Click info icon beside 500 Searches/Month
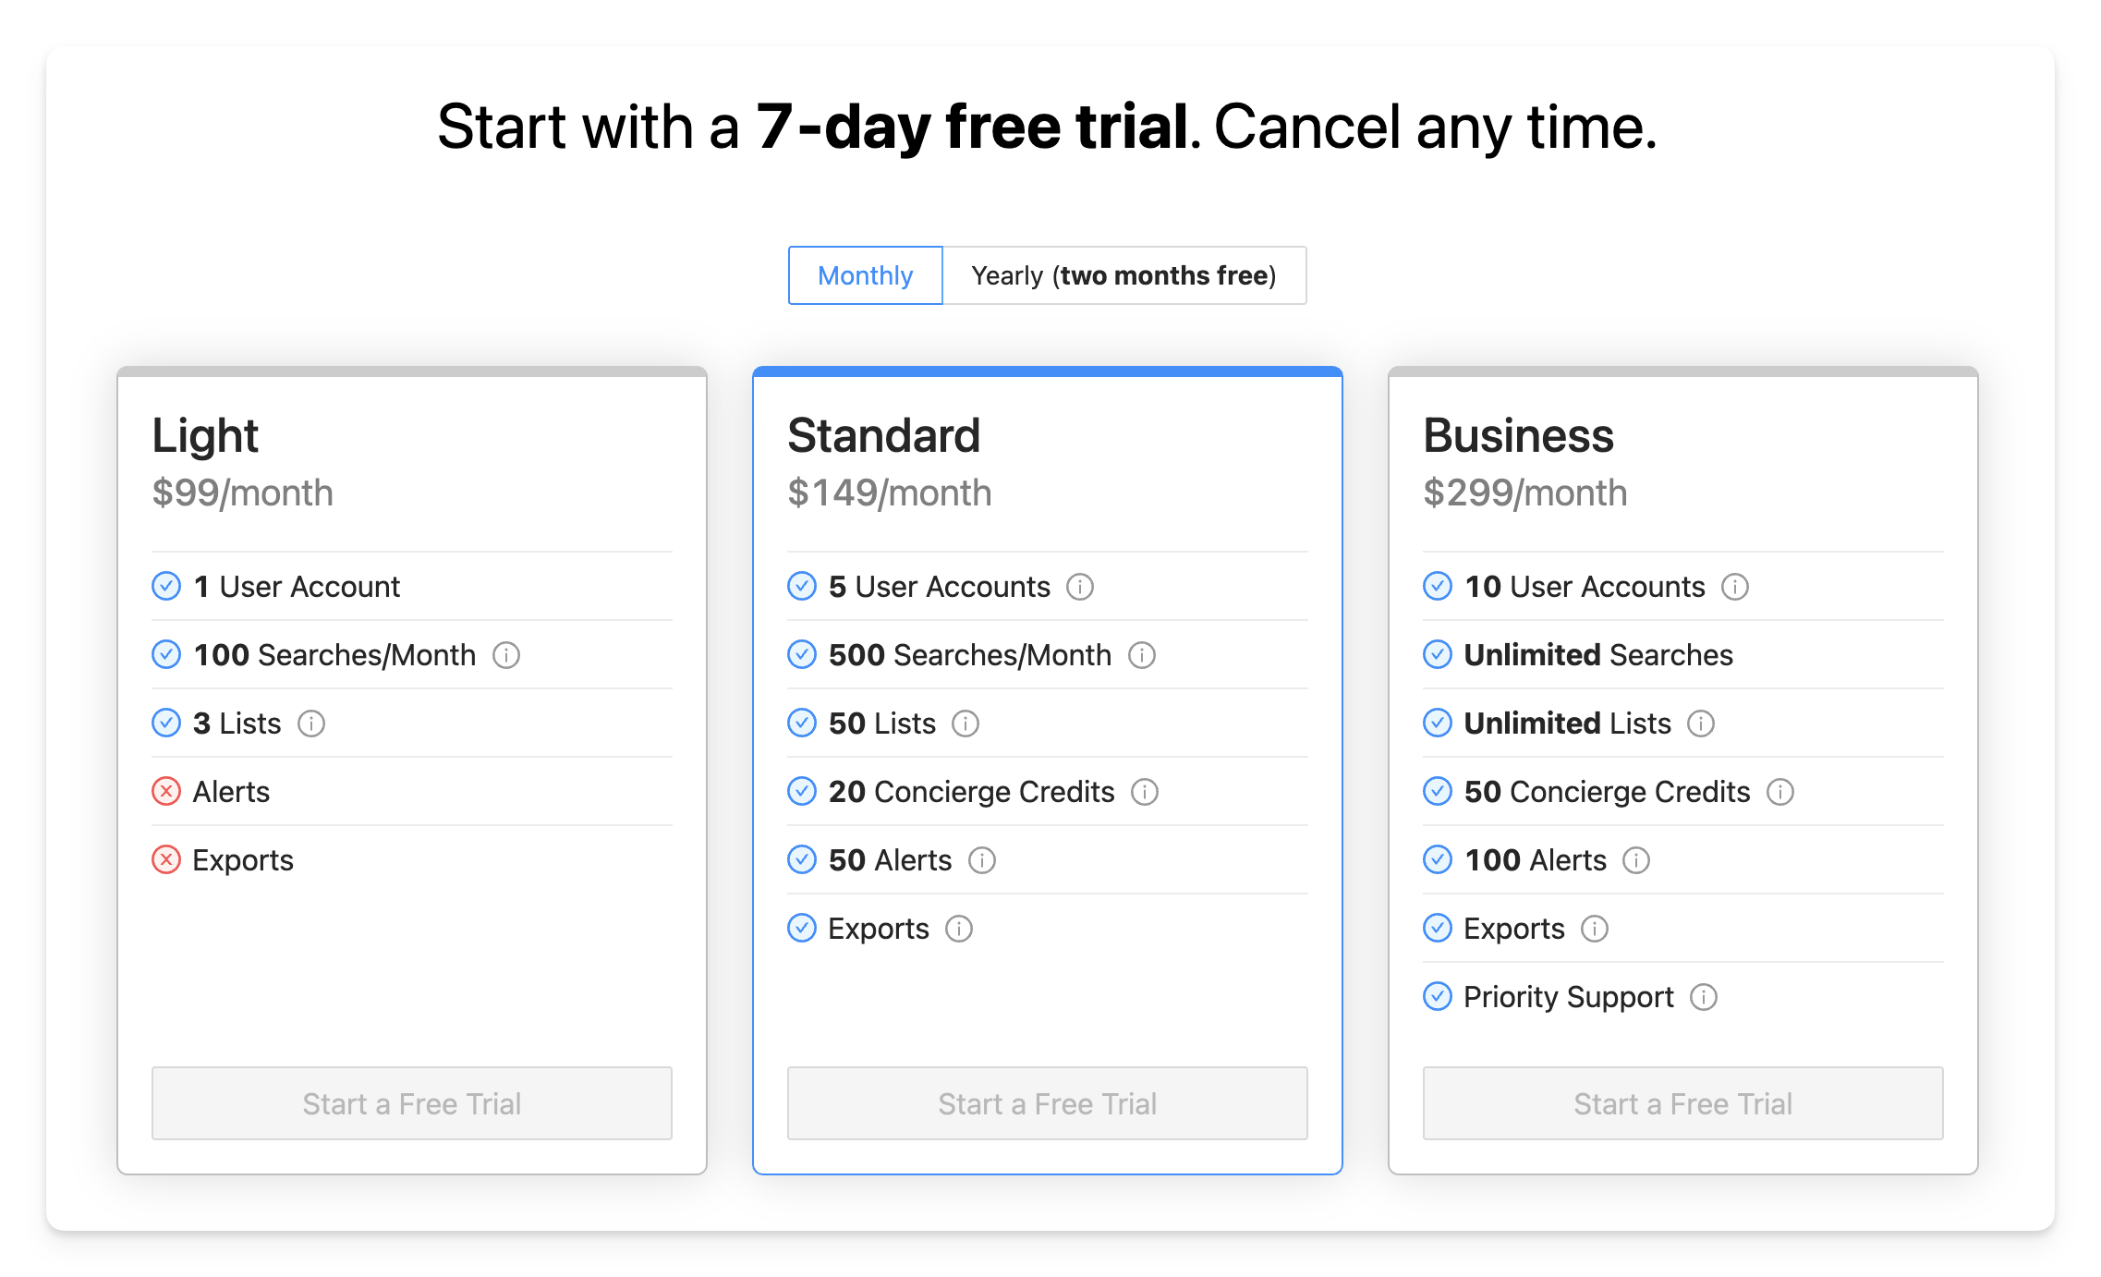Screen dimensions: 2101x1277 (x=1142, y=655)
